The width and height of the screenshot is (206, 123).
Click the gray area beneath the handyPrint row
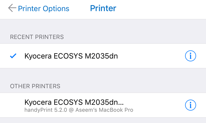[x=103, y=120]
